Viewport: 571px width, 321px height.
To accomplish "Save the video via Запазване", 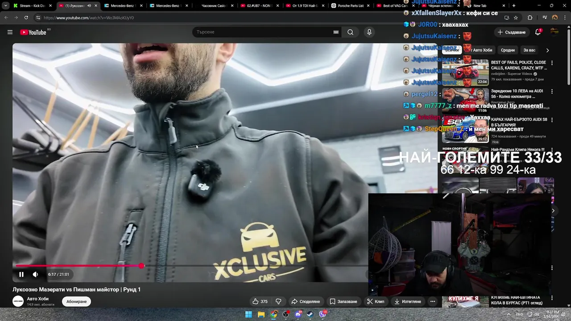I will tap(343, 301).
